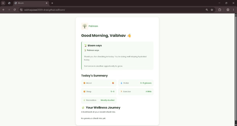Click the 'Today's Summary' heading

tap(94, 76)
